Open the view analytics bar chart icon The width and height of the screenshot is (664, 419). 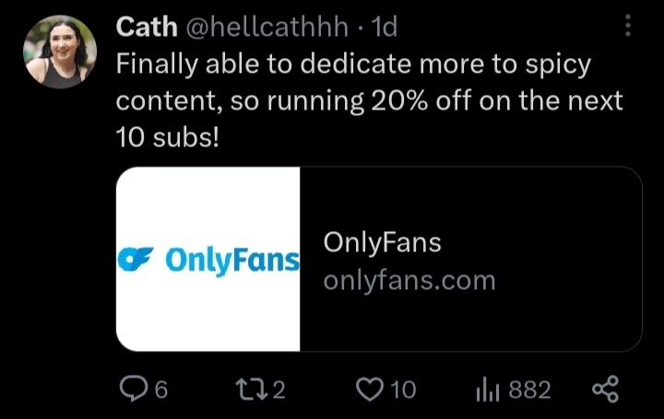tap(487, 390)
